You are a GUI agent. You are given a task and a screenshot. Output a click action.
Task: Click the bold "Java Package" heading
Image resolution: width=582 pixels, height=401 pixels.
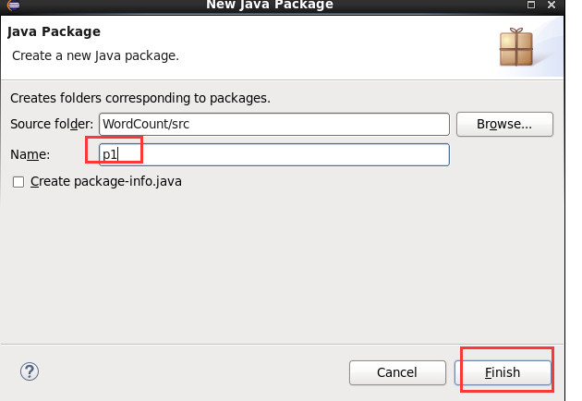54,32
